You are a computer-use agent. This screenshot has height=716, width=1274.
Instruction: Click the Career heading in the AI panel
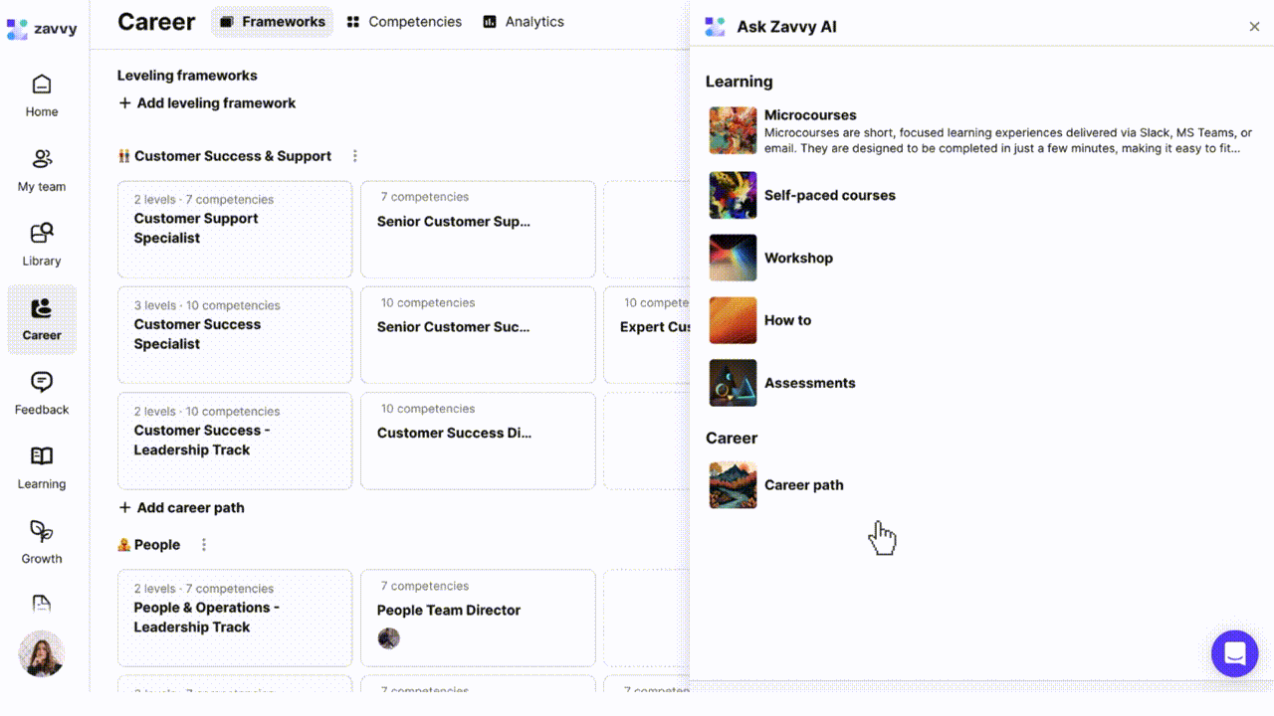[x=732, y=439]
